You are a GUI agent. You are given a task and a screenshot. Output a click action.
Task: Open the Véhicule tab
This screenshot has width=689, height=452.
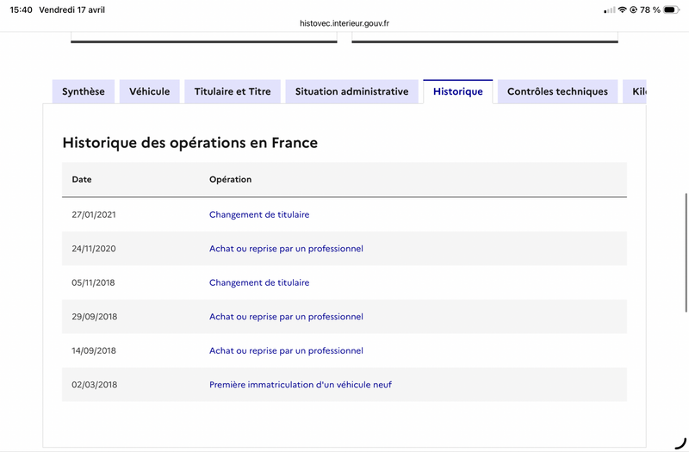pyautogui.click(x=149, y=91)
